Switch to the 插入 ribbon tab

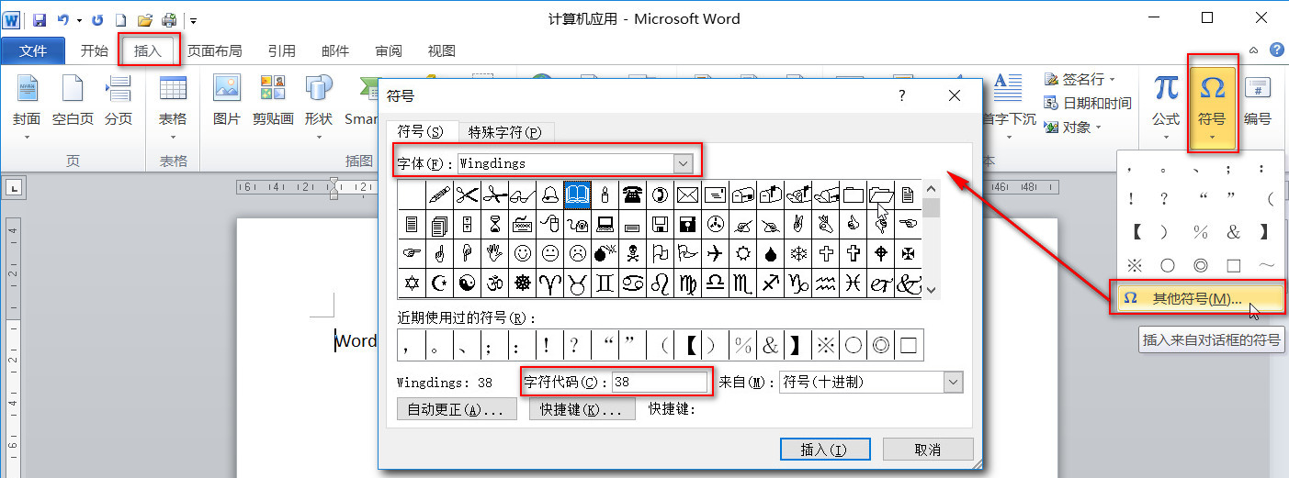click(x=148, y=51)
